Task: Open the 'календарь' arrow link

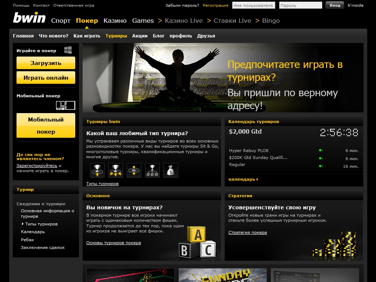Action: pyautogui.click(x=243, y=179)
